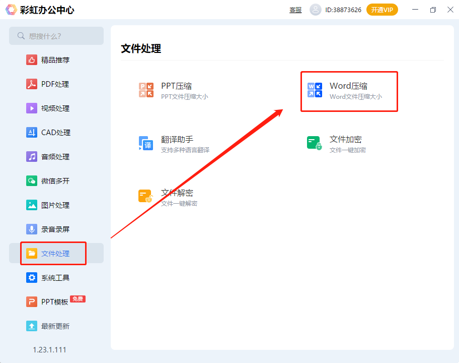Open 音频处理 sidebar entry

[56, 157]
